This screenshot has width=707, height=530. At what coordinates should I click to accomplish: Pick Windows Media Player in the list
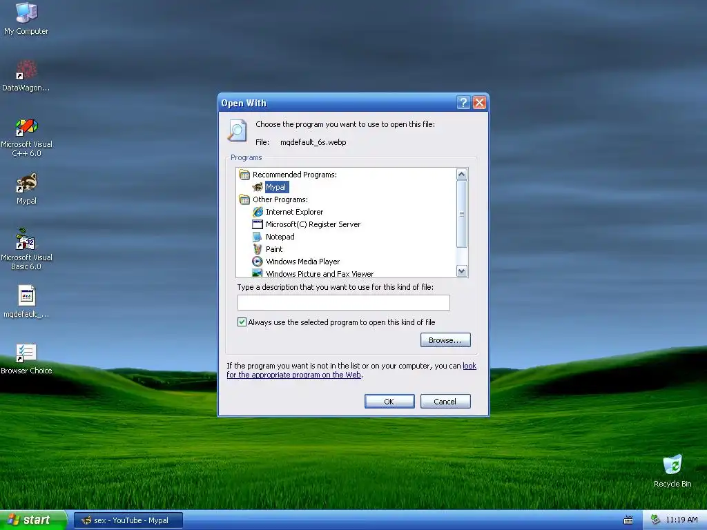(x=302, y=262)
